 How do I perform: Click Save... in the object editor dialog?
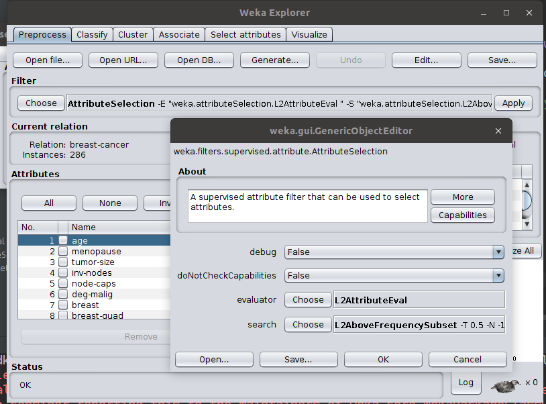298,360
